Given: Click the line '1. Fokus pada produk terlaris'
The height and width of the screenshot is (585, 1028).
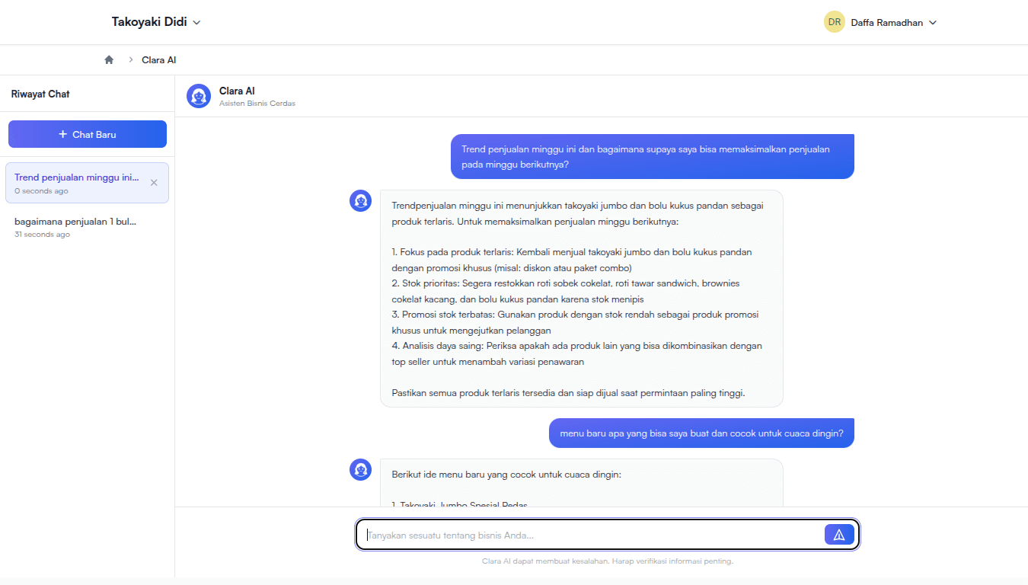Looking at the screenshot, I should pyautogui.click(x=572, y=260).
